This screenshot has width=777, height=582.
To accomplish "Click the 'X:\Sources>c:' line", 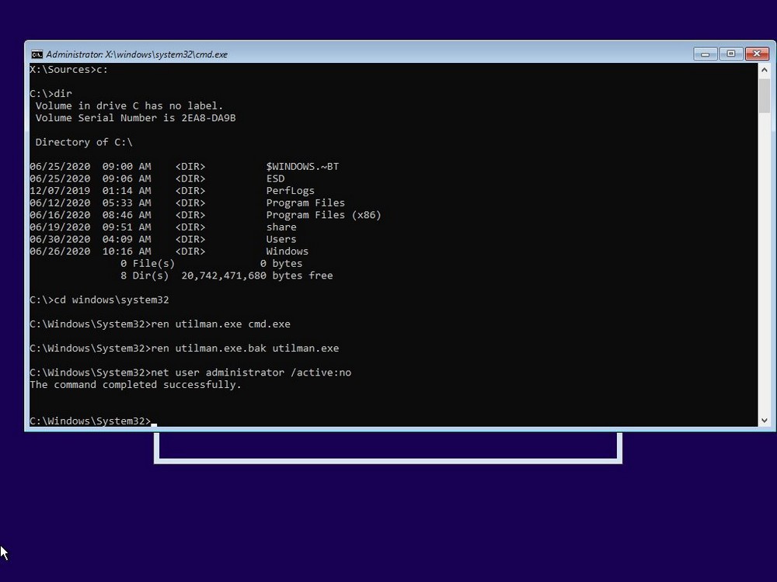I will [69, 70].
